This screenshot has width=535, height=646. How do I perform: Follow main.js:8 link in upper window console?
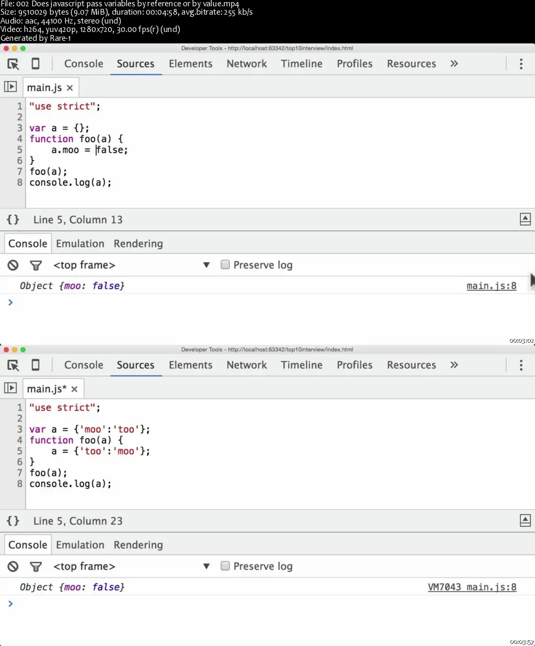pyautogui.click(x=491, y=286)
